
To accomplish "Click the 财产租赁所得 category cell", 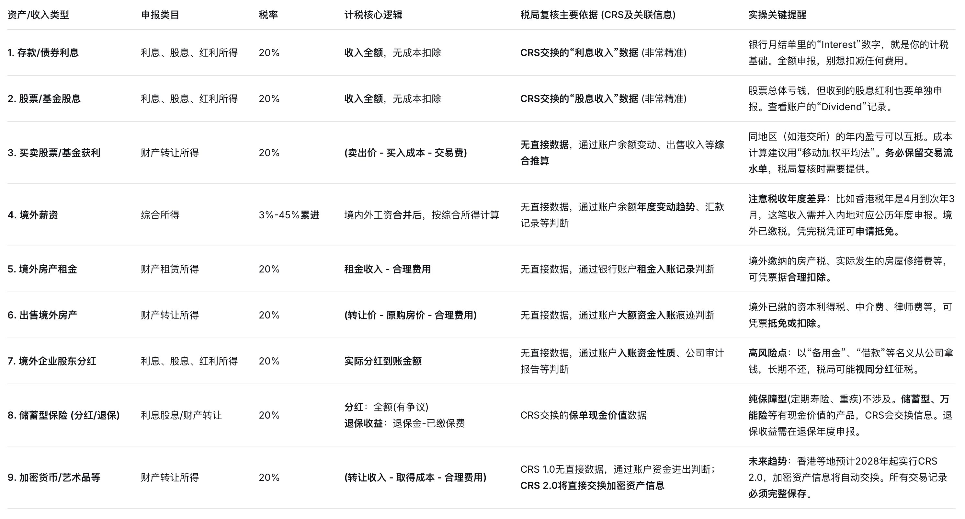I will pos(170,269).
